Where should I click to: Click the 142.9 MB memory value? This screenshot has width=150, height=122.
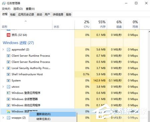coord(99,80)
